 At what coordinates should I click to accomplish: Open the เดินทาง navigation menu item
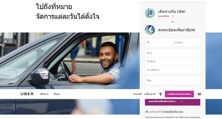44,94
